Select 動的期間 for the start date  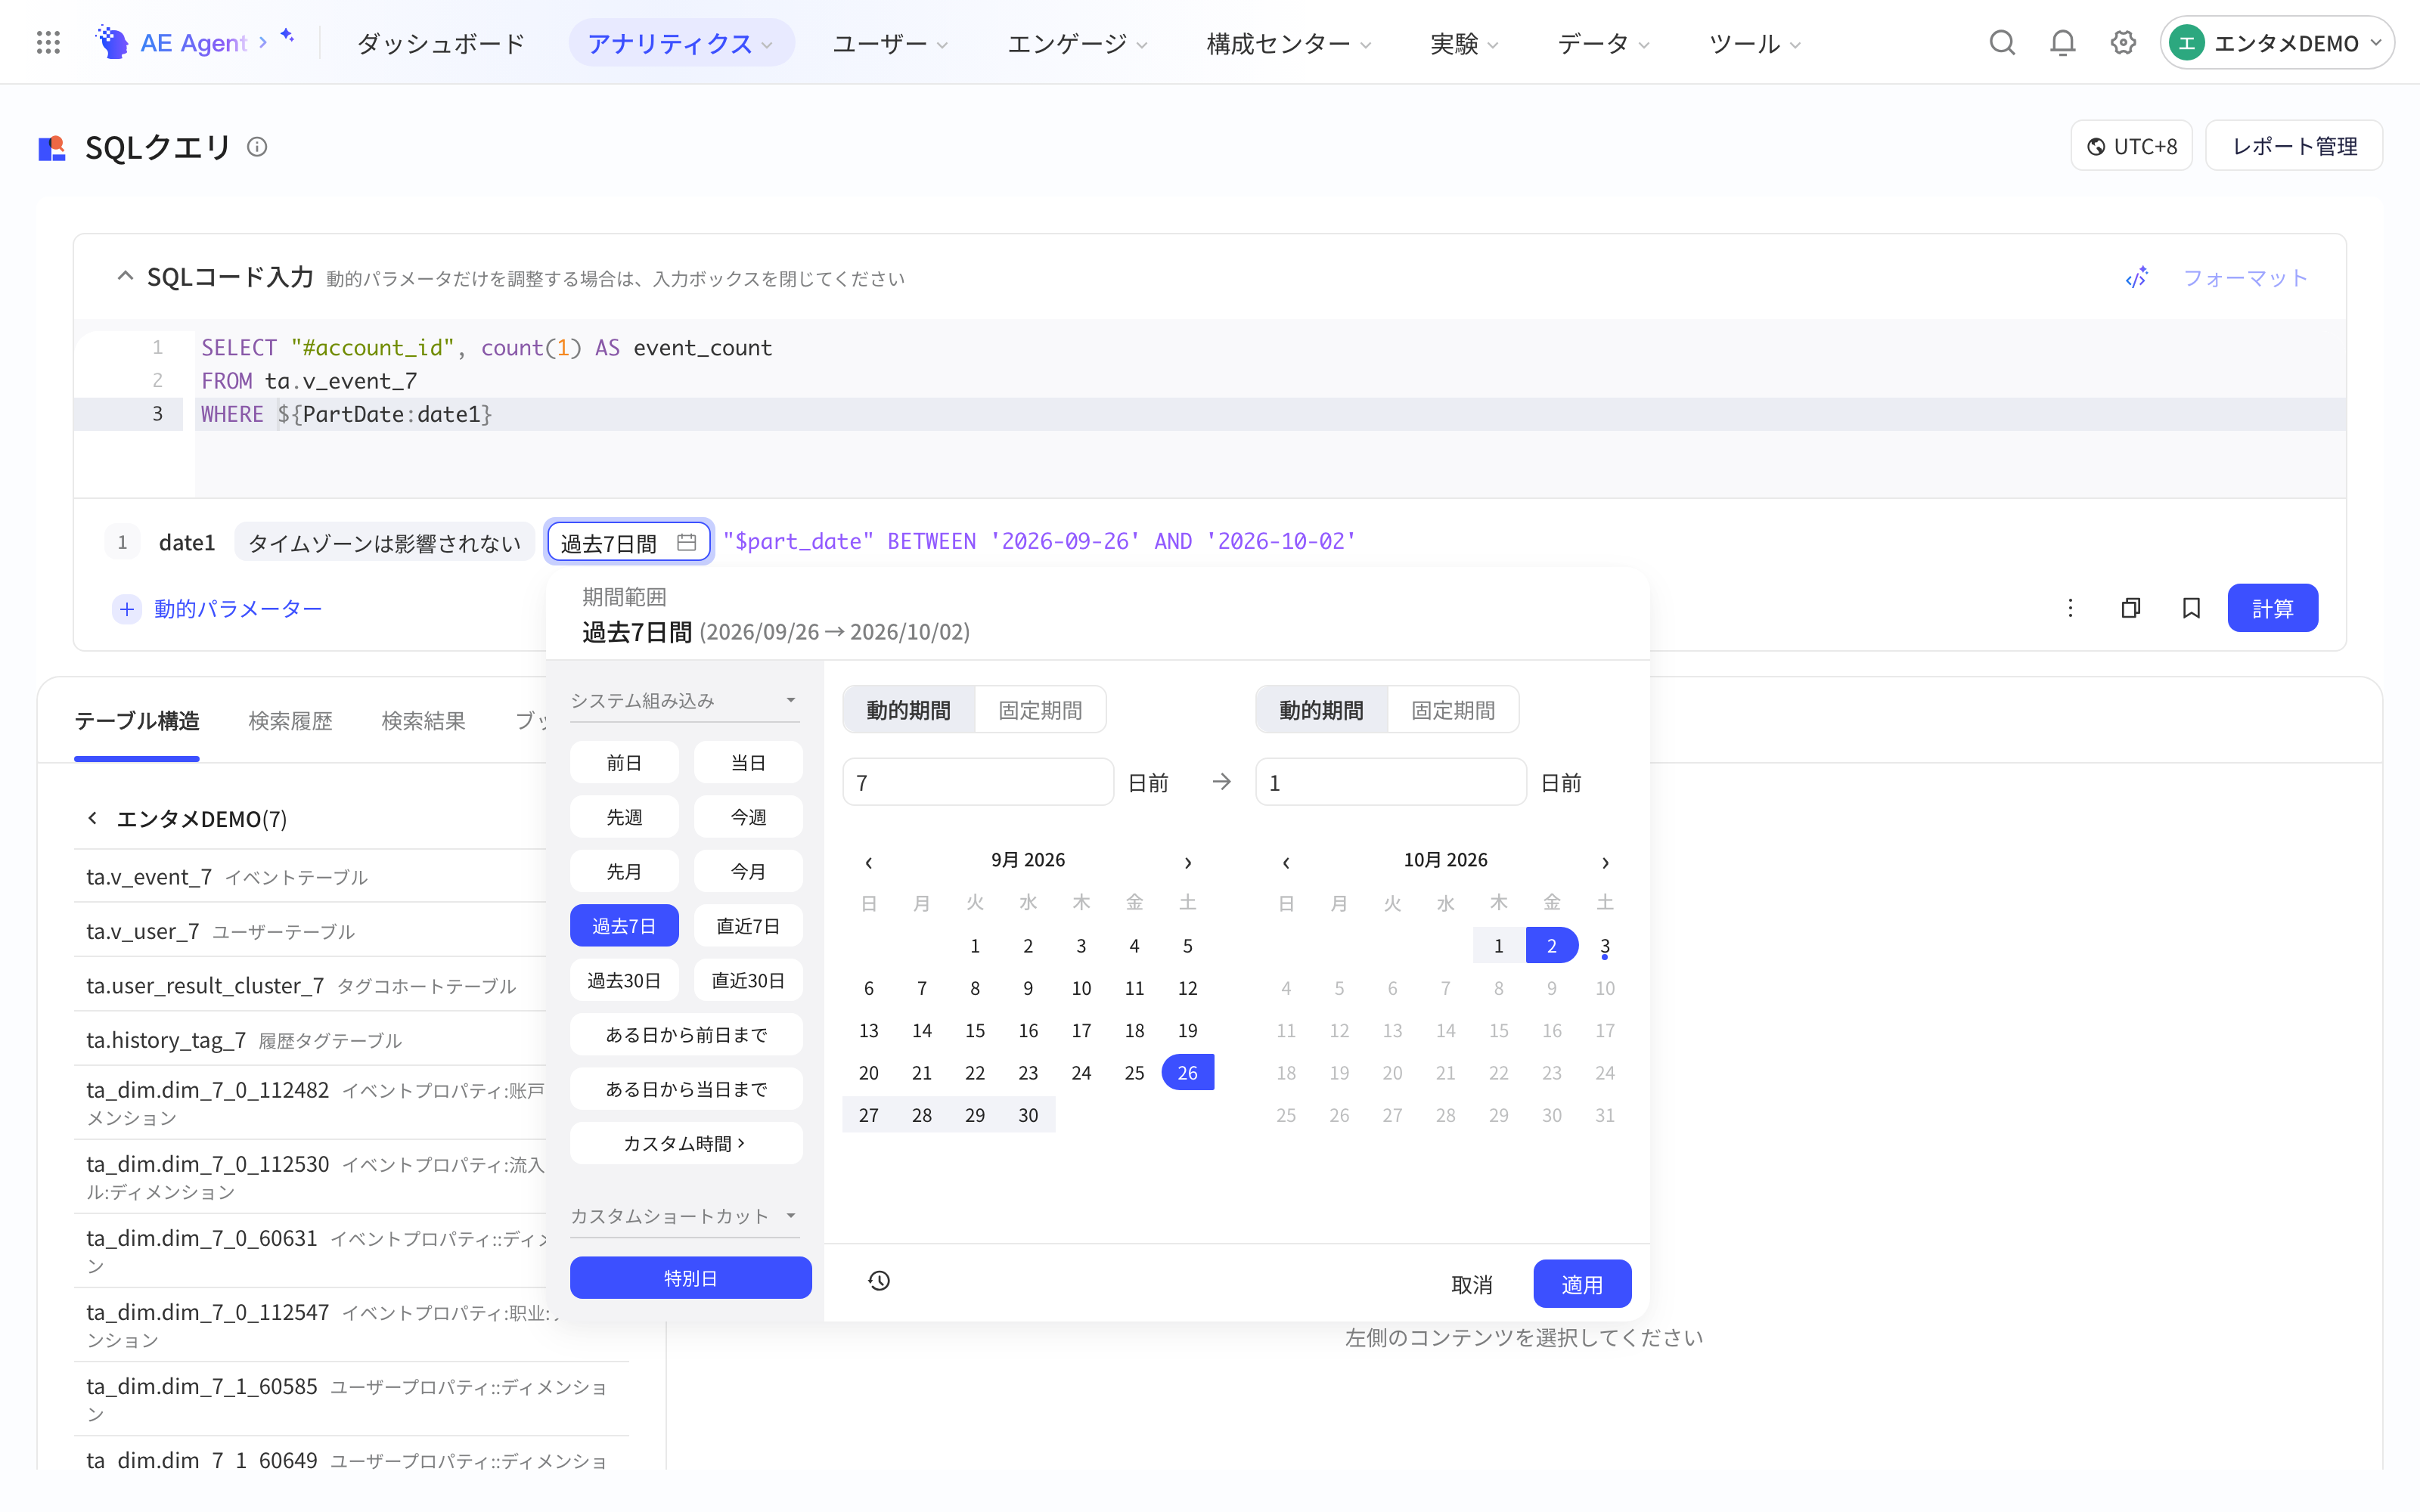click(908, 710)
